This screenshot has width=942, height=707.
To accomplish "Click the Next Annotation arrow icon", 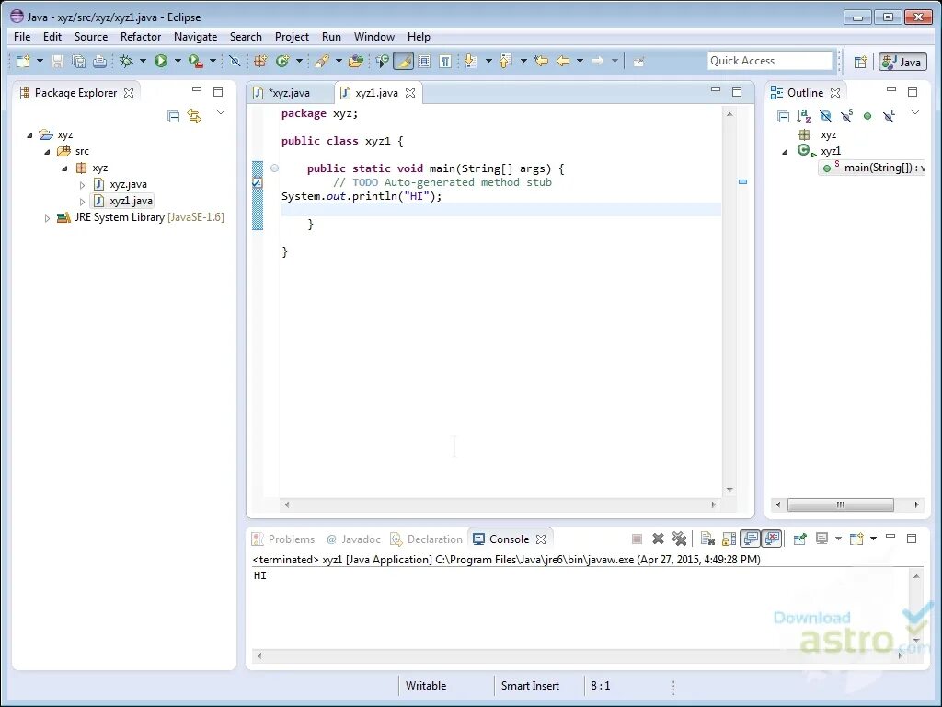I will pyautogui.click(x=470, y=61).
